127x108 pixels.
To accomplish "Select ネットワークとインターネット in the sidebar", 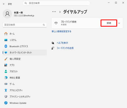I will click(25, 52).
